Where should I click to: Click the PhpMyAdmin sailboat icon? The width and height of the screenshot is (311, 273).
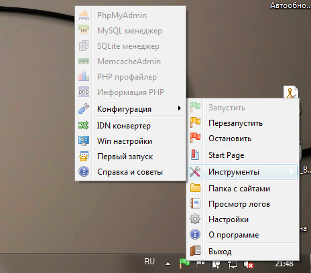tap(84, 15)
